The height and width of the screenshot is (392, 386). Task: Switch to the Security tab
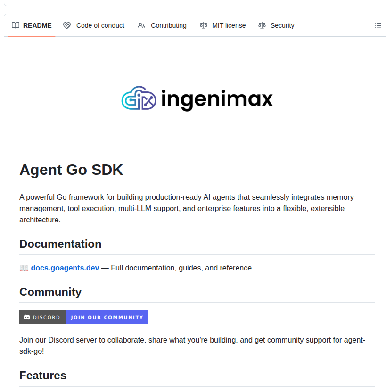tap(283, 25)
